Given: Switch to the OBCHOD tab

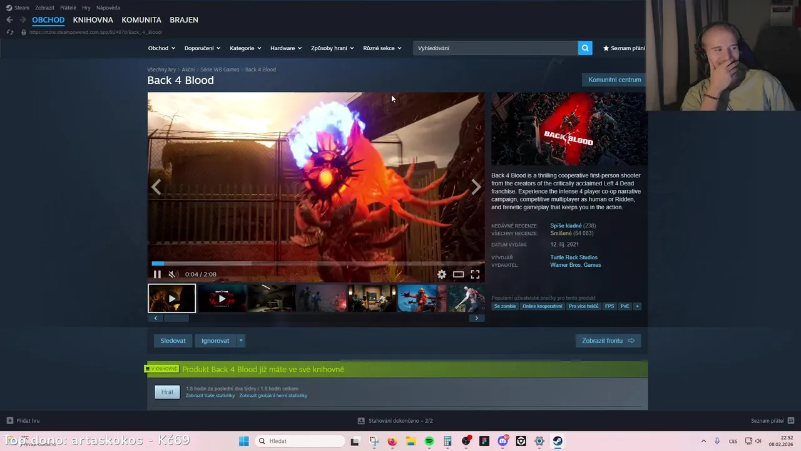Looking at the screenshot, I should (48, 20).
